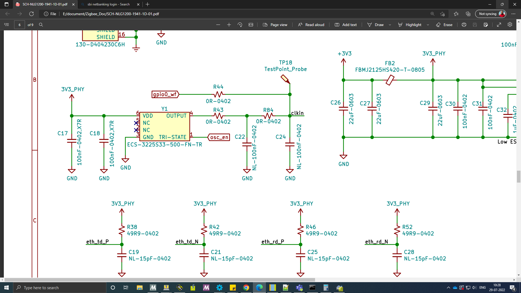Screen dimensions: 521x293
Task: Open Edge settings and more menu
Action: (x=513, y=14)
